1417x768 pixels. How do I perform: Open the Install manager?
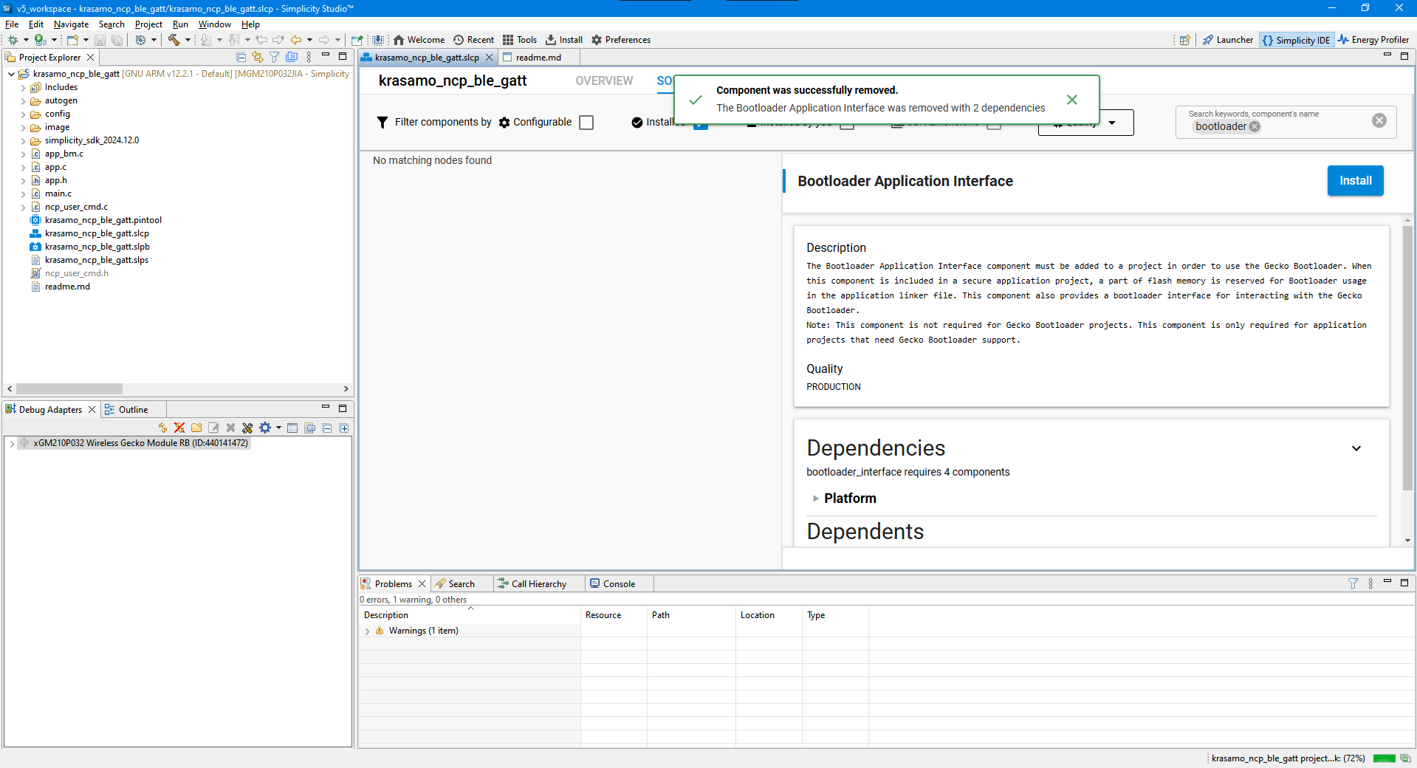coord(564,40)
